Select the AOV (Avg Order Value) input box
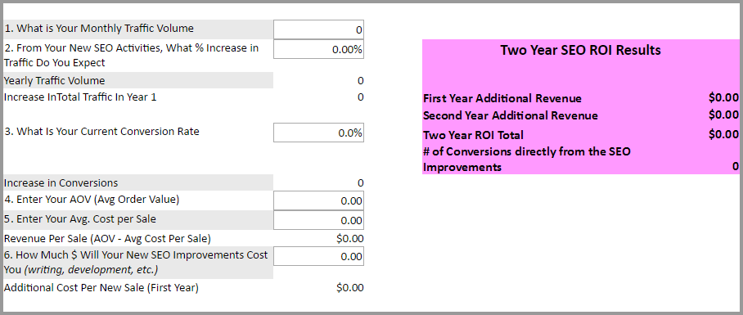Image resolution: width=743 pixels, height=315 pixels. coord(318,200)
